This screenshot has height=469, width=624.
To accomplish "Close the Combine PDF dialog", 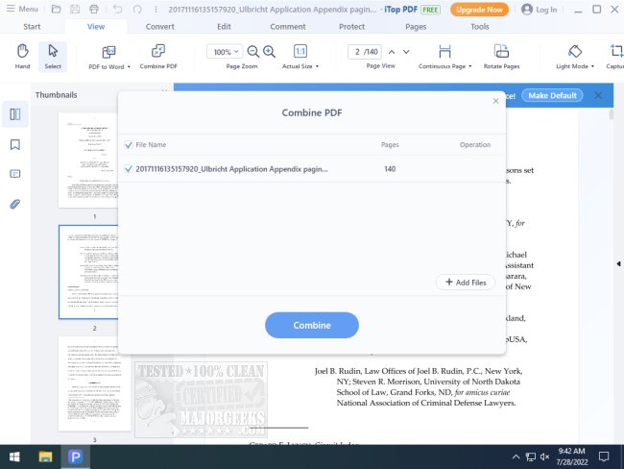I will click(495, 101).
